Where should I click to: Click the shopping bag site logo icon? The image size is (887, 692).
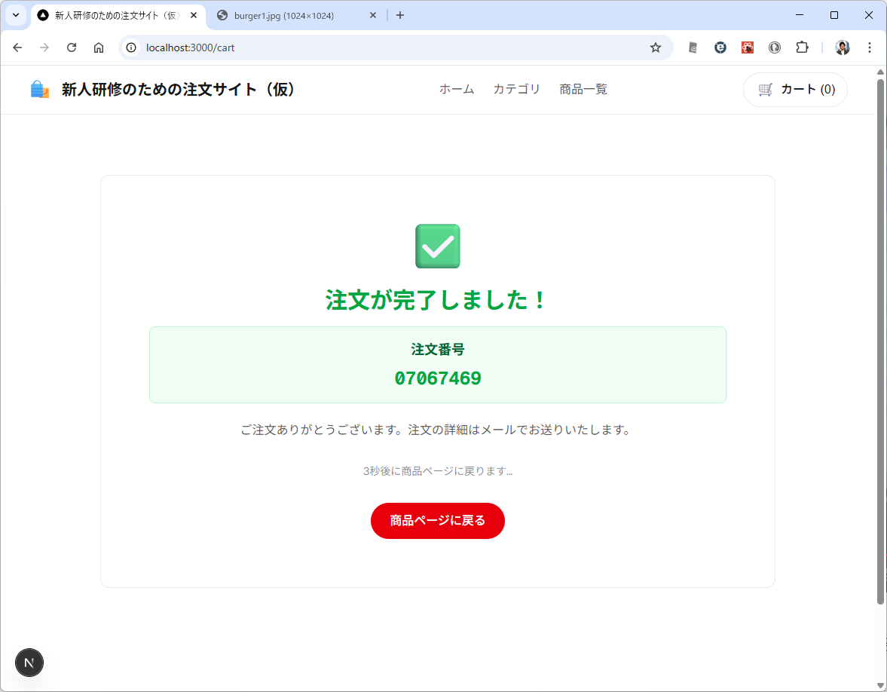40,90
